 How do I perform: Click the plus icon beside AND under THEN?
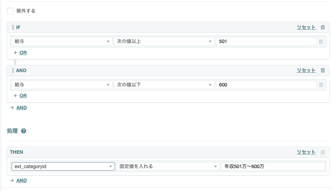point(12,180)
